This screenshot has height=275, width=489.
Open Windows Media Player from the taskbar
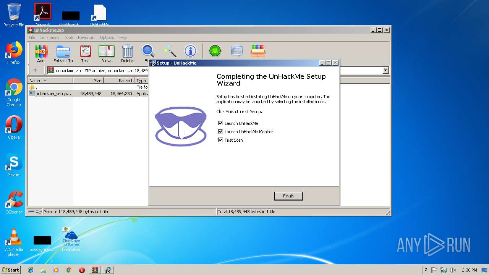coord(56,270)
